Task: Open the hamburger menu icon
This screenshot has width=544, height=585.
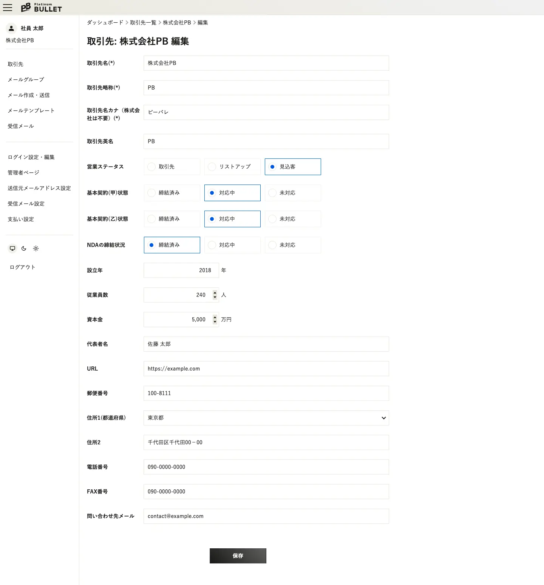Action: click(8, 8)
